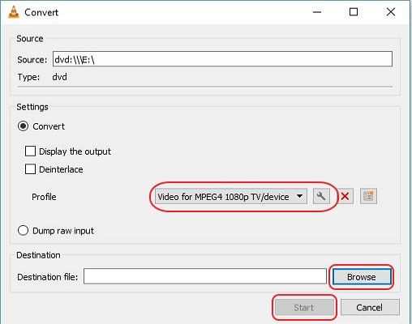Screen dimensions: 412x324
Task: Delete selected profile with red X icon
Action: 345,196
